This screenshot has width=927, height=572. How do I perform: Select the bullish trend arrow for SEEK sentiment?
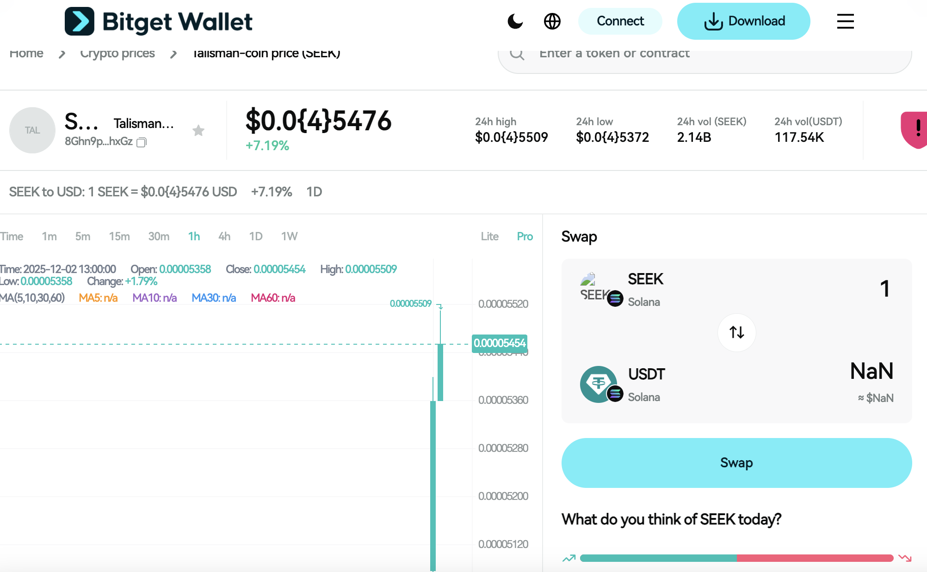pyautogui.click(x=569, y=558)
